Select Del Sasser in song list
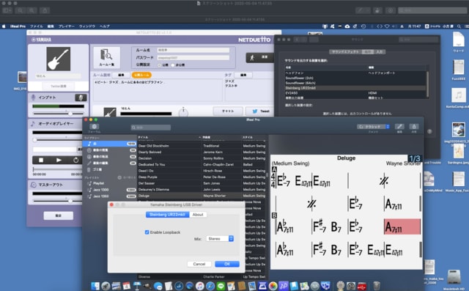469x291 pixels. click(202, 183)
